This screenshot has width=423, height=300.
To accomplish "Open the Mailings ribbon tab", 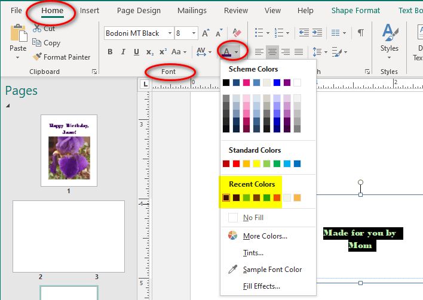I will tap(192, 11).
